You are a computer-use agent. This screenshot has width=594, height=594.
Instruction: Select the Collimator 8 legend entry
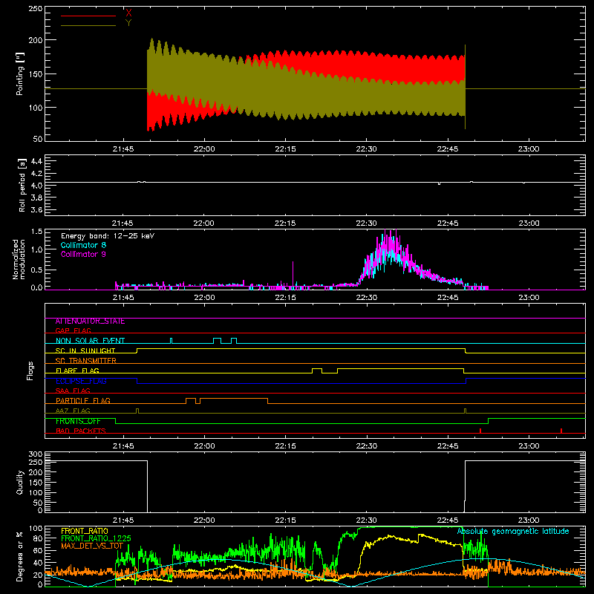(x=83, y=245)
